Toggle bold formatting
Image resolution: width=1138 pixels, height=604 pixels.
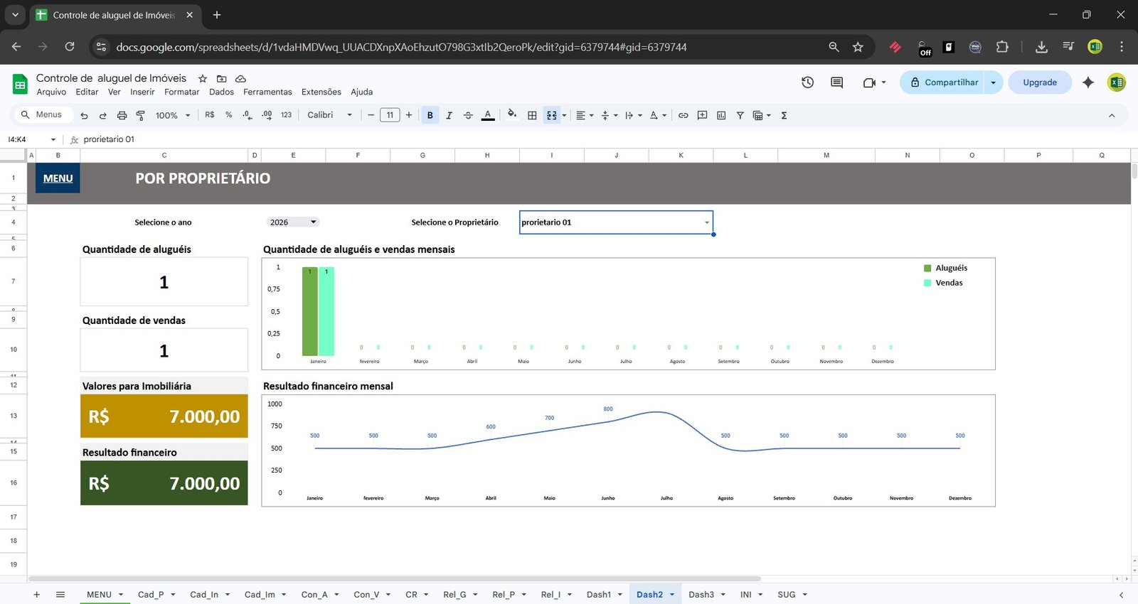point(430,115)
